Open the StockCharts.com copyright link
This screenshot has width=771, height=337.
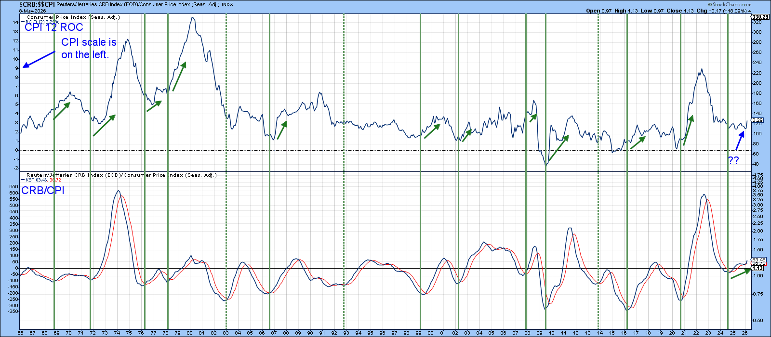(730, 4)
